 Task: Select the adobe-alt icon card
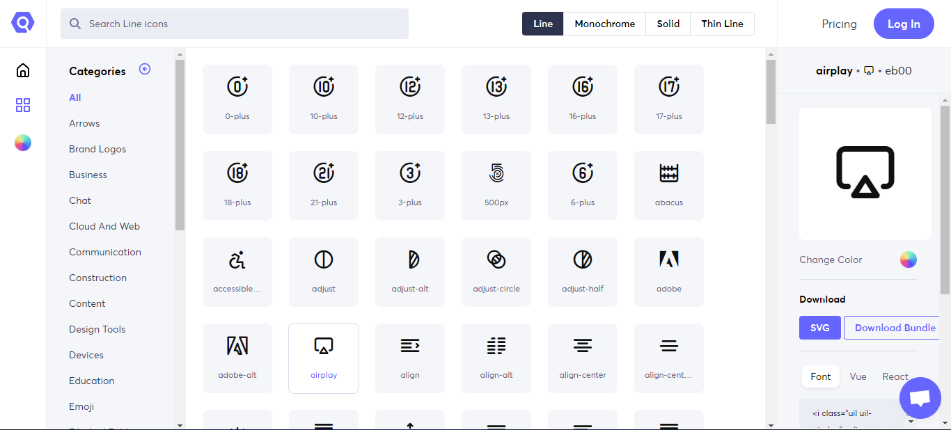(x=237, y=358)
